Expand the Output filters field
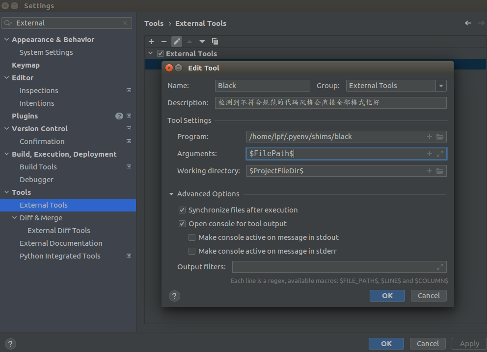Viewport: 487px width, 352px height. tap(440, 267)
